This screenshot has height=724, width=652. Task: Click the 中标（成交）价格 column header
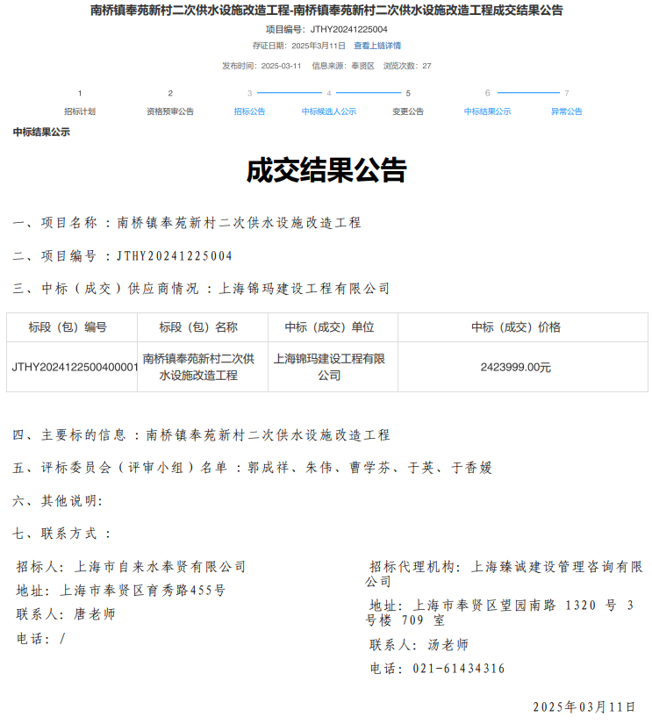point(516,327)
